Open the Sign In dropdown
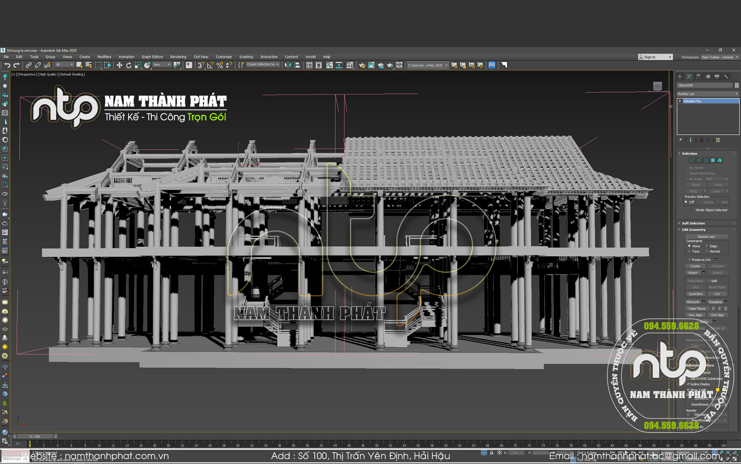 coord(655,57)
